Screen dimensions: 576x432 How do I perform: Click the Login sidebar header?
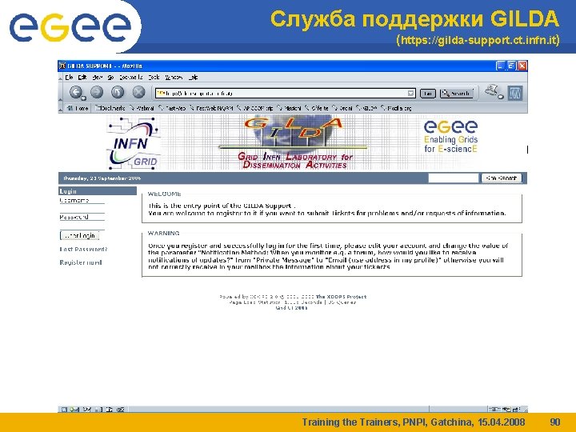pyautogui.click(x=98, y=191)
